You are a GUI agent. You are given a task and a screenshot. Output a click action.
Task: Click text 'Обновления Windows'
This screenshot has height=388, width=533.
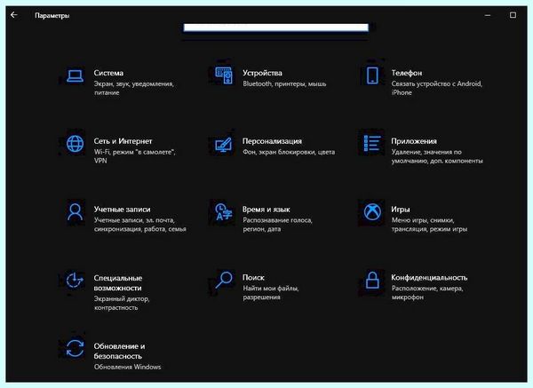[127, 367]
